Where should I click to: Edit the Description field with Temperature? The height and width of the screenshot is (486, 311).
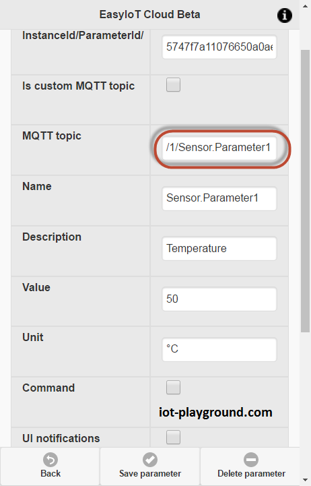[x=219, y=249]
